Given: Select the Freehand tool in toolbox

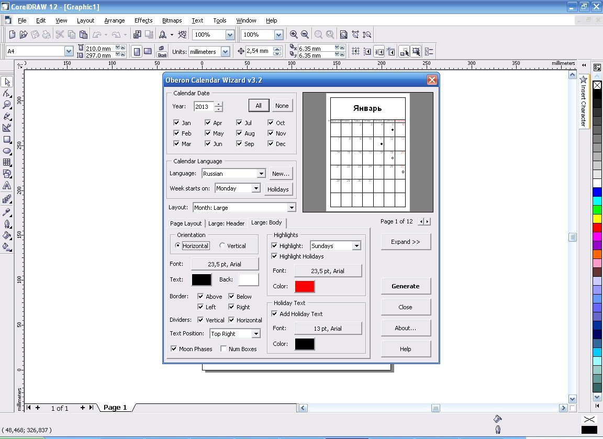Looking at the screenshot, I should point(7,116).
